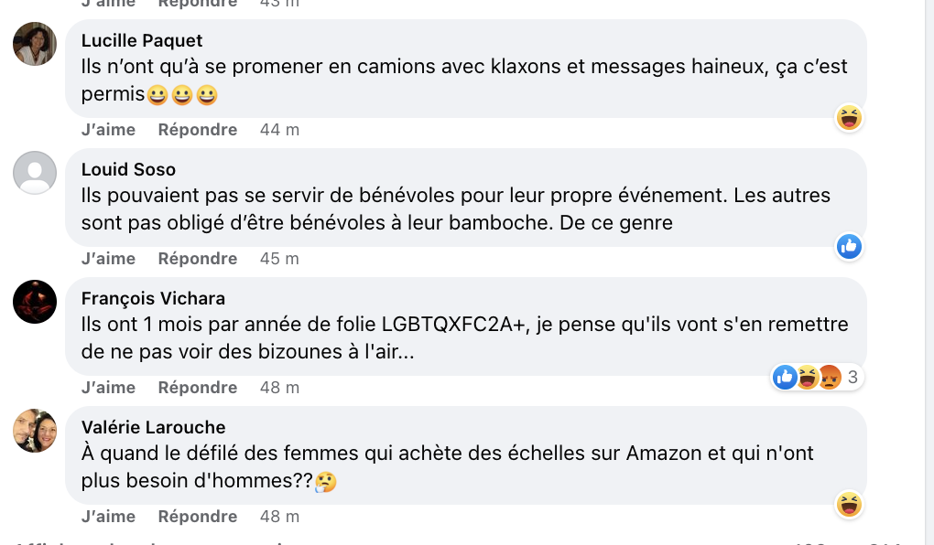Click Répondre under Valérie Larouche's comment
The width and height of the screenshot is (934, 545).
coord(198,517)
